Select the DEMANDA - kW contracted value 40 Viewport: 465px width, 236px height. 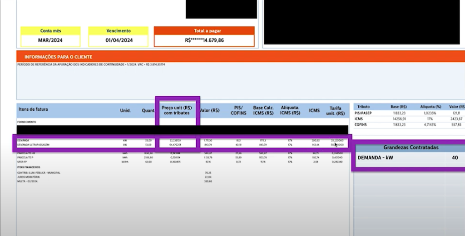click(x=455, y=158)
